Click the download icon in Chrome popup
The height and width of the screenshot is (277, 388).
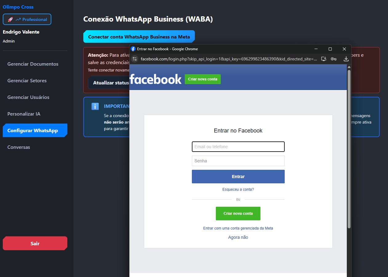click(346, 59)
